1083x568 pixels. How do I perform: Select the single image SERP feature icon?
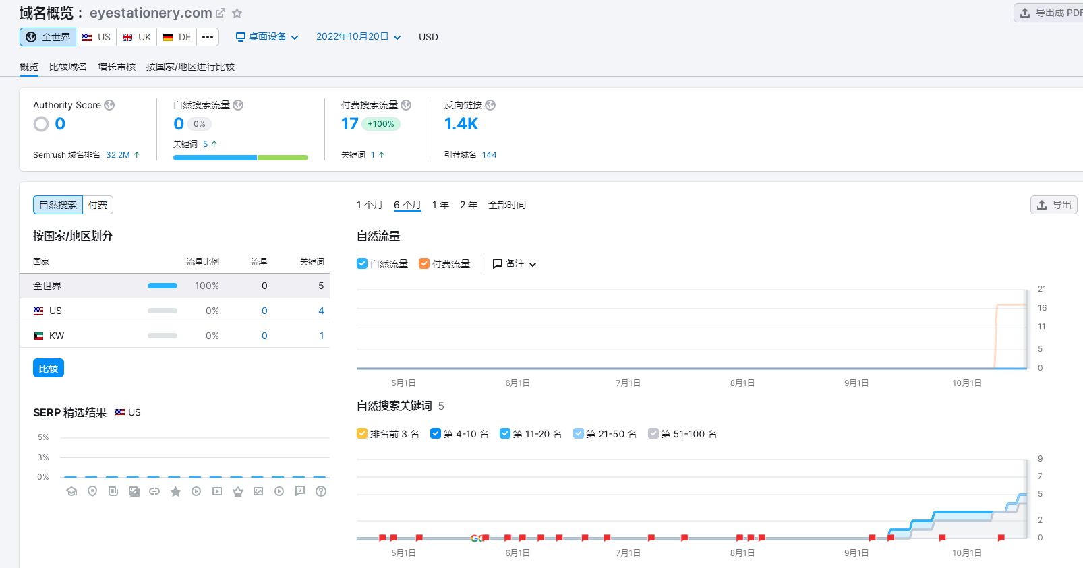point(258,491)
